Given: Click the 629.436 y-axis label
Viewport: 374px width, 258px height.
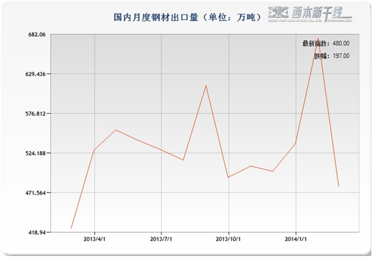Looking at the screenshot, I should 35,74.
